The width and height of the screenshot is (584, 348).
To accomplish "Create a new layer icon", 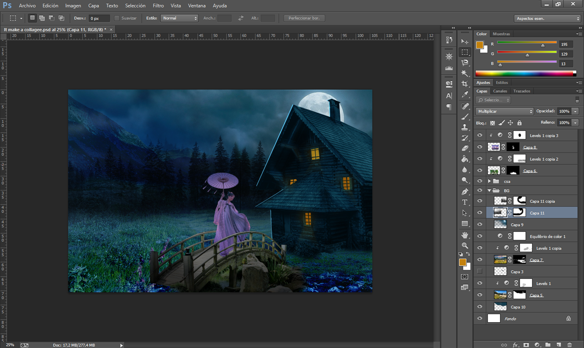I will pyautogui.click(x=559, y=345).
